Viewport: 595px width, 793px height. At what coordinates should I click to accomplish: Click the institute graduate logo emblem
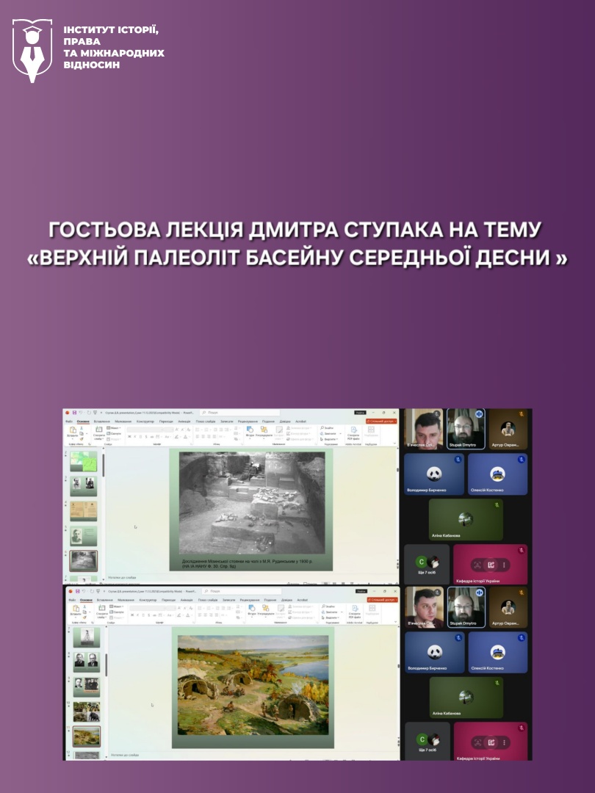(x=32, y=50)
